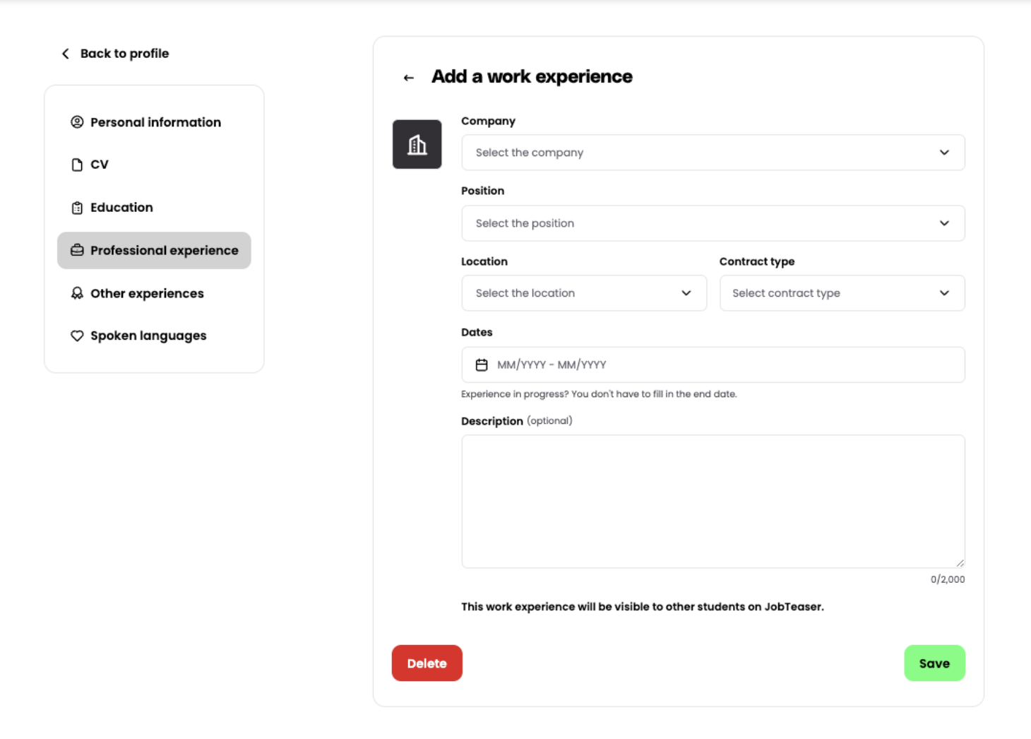Click the company building logo icon
The height and width of the screenshot is (739, 1031).
click(x=417, y=145)
